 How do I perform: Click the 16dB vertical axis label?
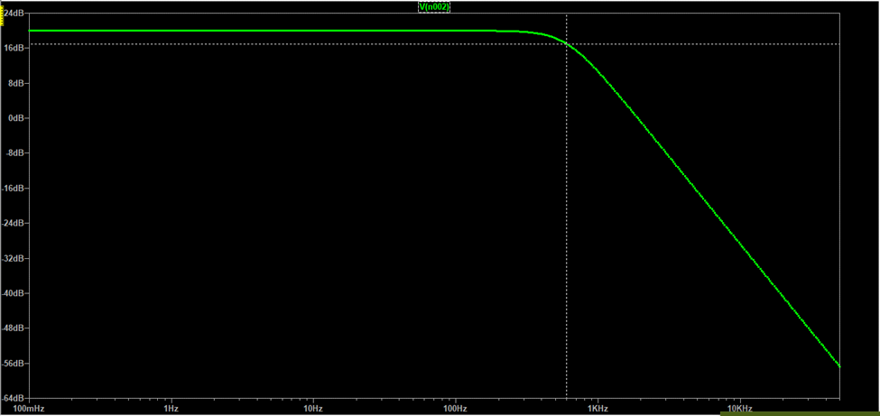click(15, 48)
